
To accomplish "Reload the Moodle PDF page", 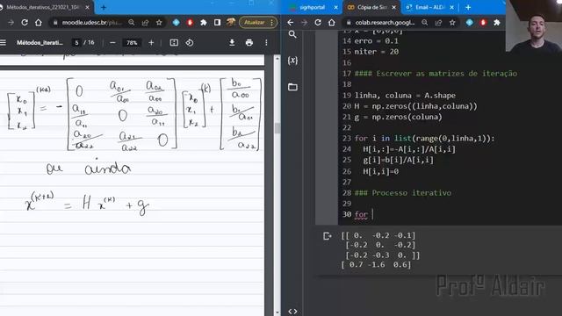I will 25,23.
